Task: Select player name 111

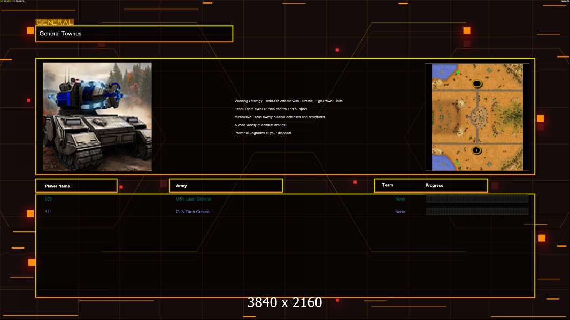Action: pos(48,212)
